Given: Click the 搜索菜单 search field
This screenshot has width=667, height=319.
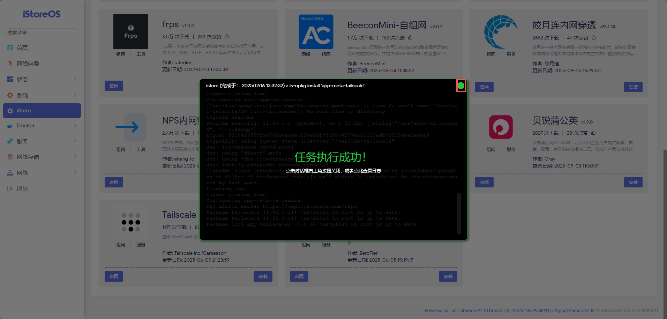Looking at the screenshot, I should [x=42, y=32].
